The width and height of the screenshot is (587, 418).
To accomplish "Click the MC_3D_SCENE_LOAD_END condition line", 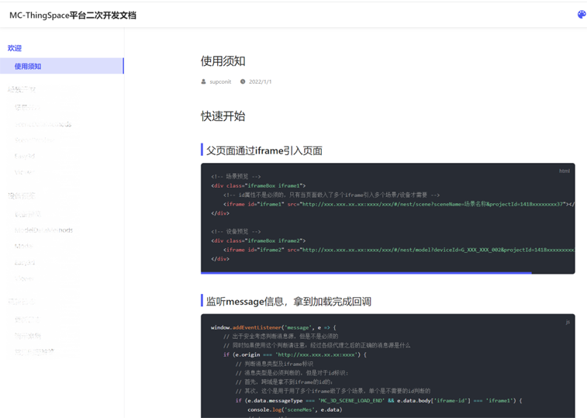I will [x=379, y=400].
